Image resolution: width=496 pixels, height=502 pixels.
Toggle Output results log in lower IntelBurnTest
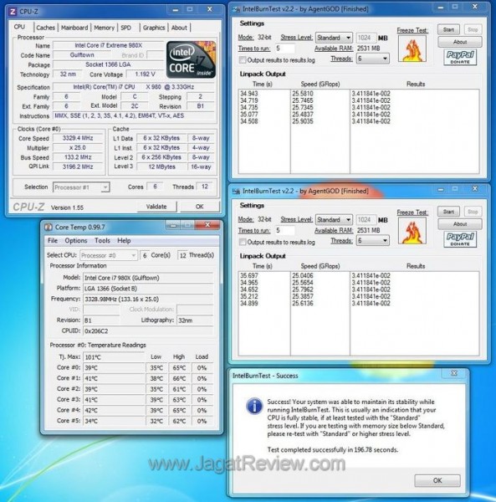point(243,242)
